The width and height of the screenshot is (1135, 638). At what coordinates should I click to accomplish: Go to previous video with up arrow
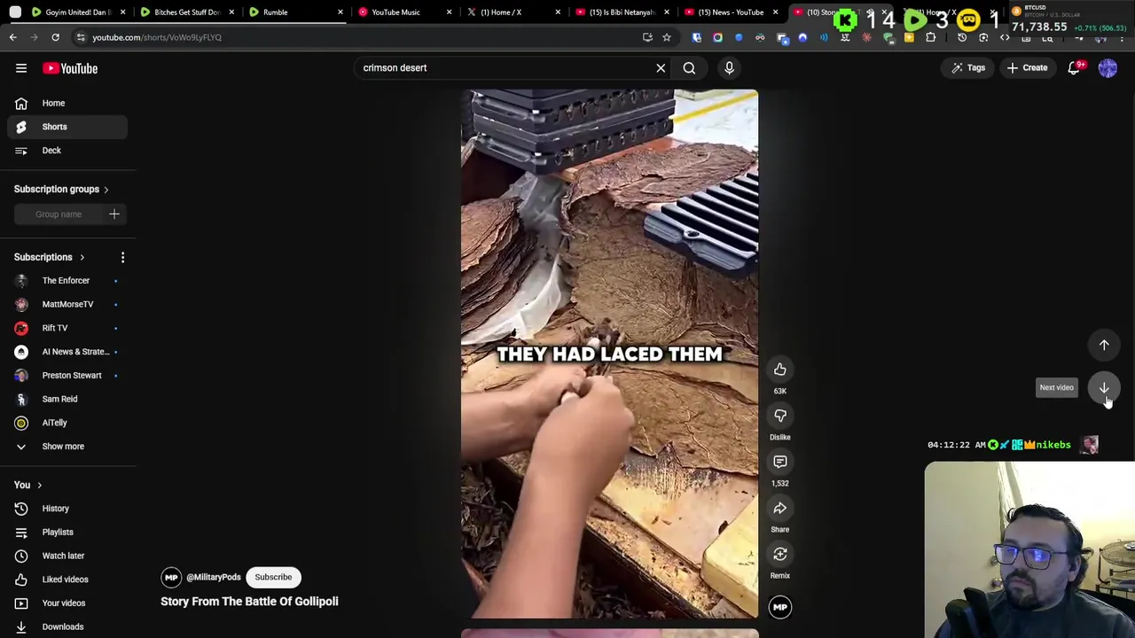(x=1104, y=345)
